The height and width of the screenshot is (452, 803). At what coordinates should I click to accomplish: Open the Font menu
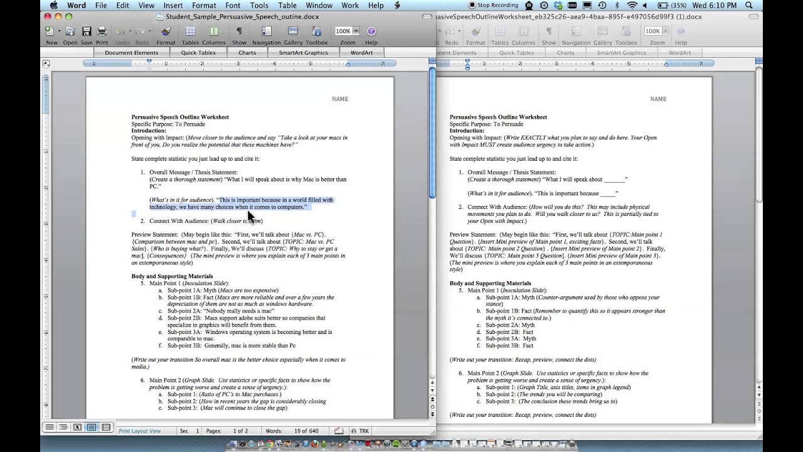tap(233, 6)
